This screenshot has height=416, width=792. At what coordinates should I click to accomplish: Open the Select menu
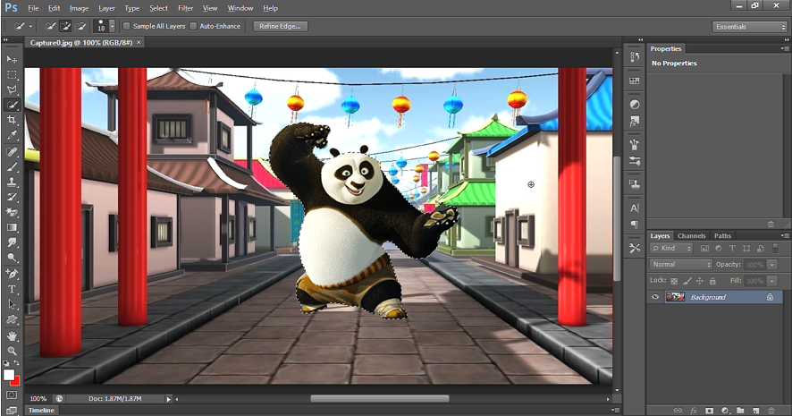click(158, 8)
